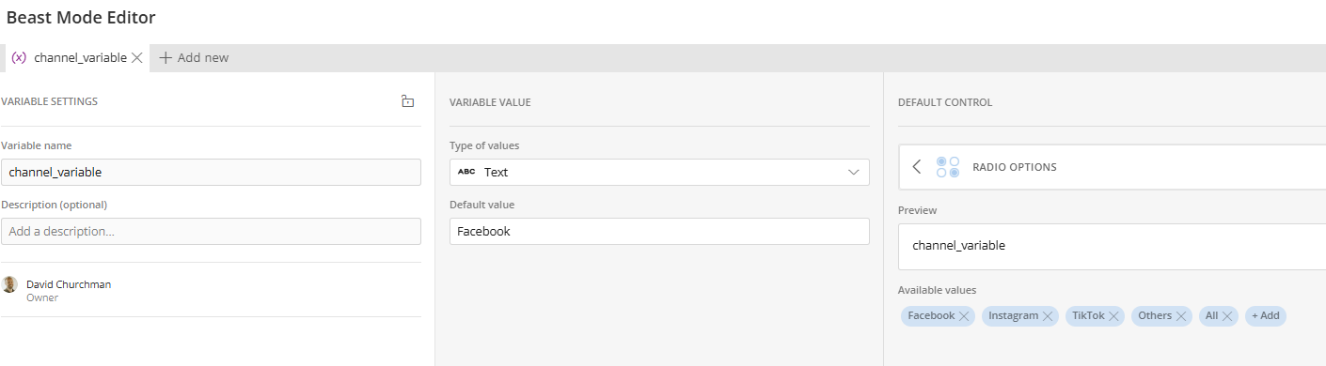
Task: Remove the Facebook value chip
Action: pos(964,316)
